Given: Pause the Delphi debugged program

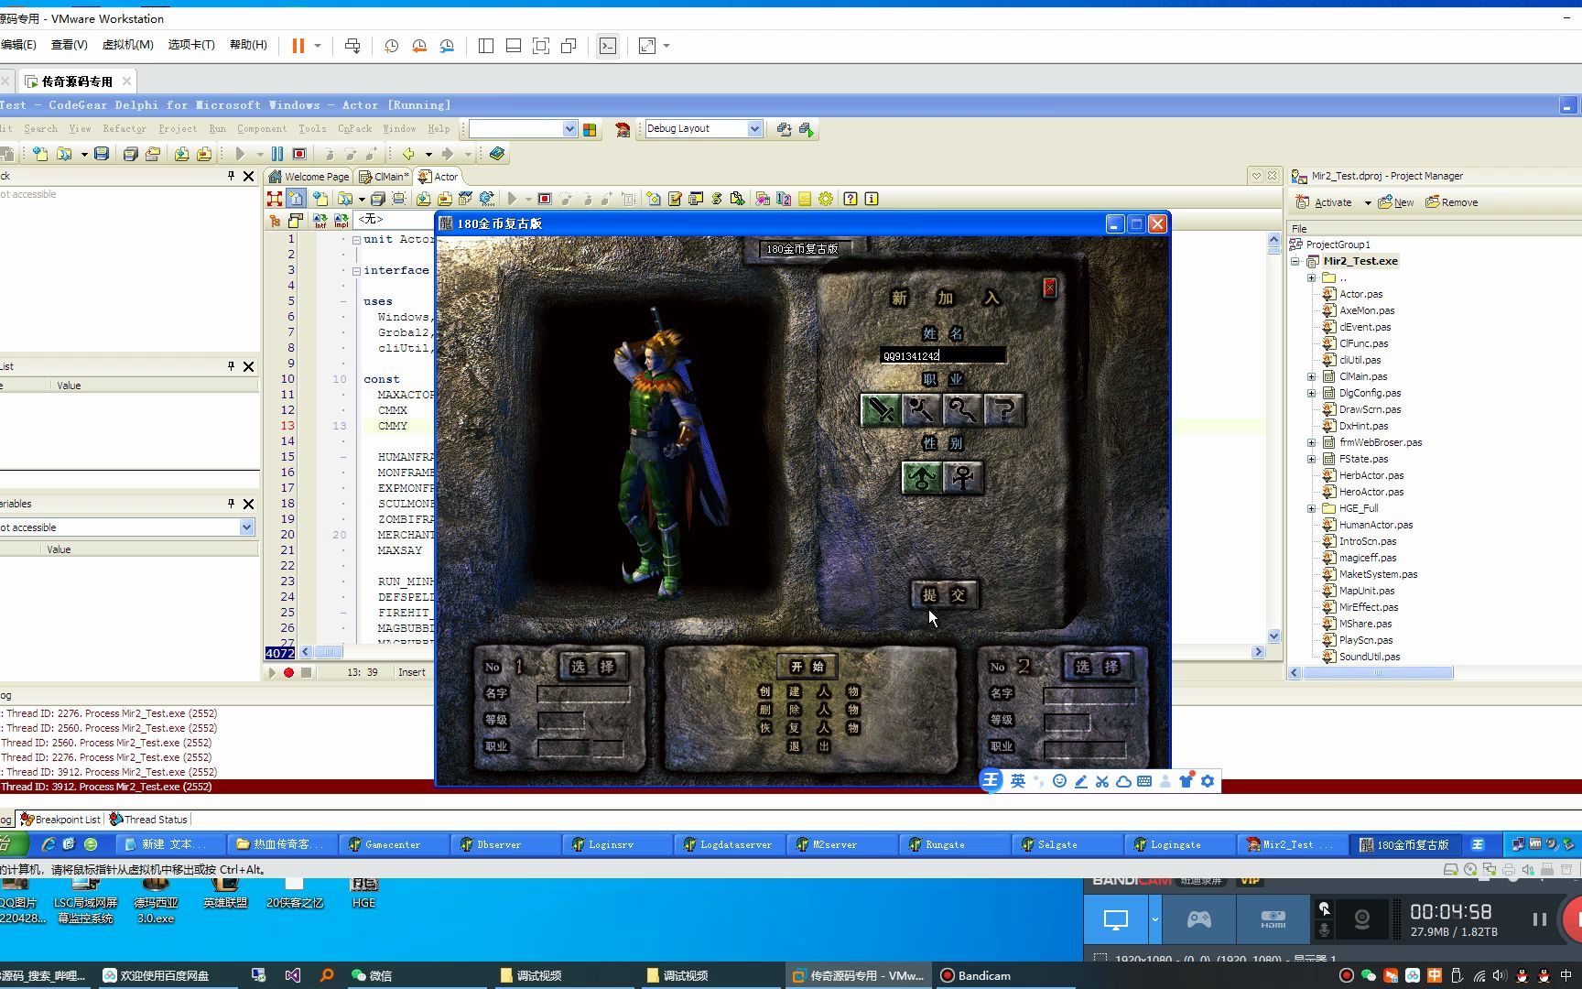Looking at the screenshot, I should (277, 154).
